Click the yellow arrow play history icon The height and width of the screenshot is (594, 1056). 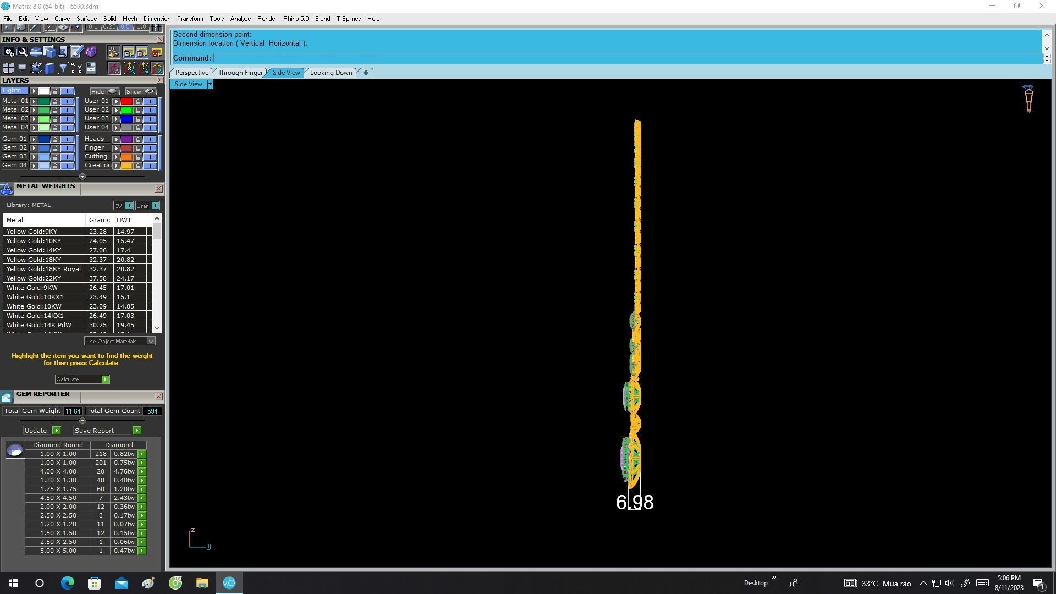[x=129, y=52]
